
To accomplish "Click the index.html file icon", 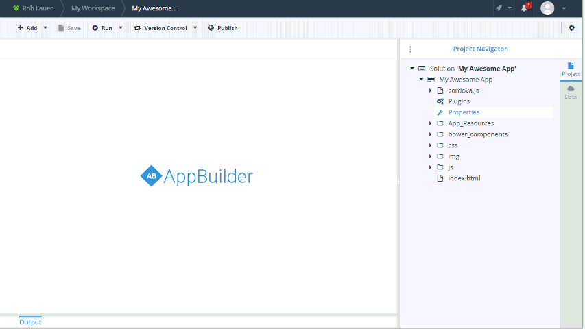I will point(440,178).
